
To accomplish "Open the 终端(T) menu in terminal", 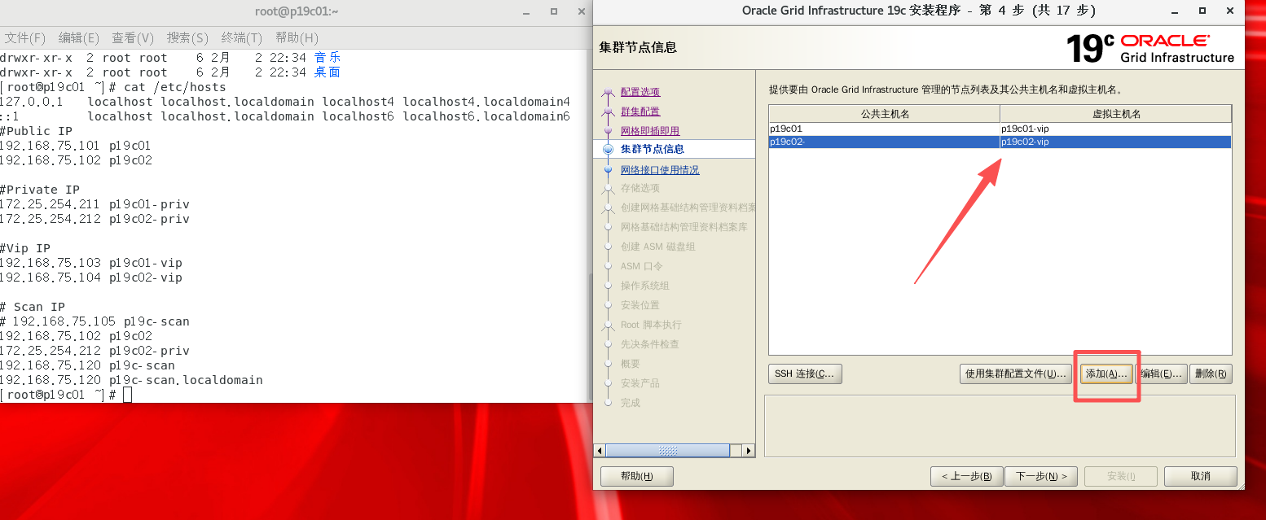I will 242,38.
